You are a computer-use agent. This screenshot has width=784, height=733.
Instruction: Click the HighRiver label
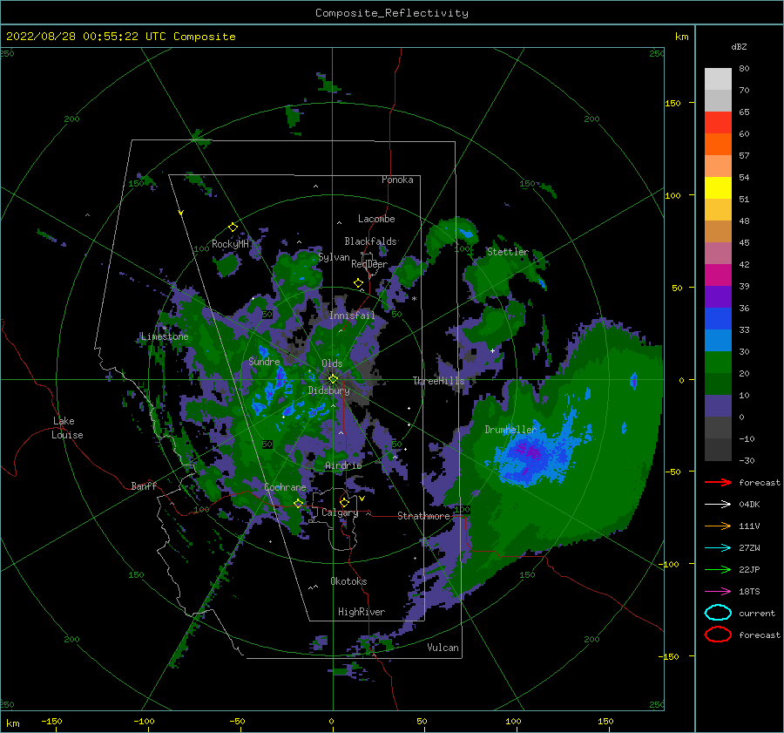(x=362, y=612)
